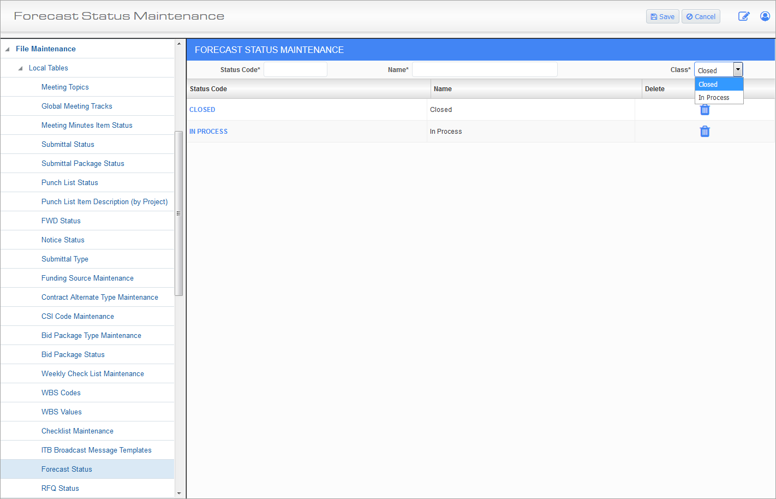This screenshot has width=776, height=499.
Task: Open the CLOSED status code record
Action: (x=202, y=109)
